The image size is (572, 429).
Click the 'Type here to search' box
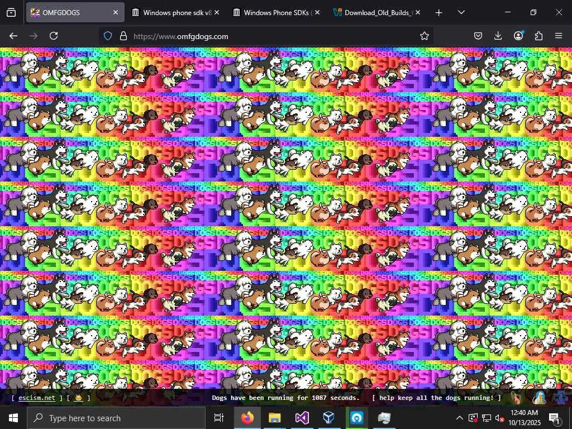116,418
